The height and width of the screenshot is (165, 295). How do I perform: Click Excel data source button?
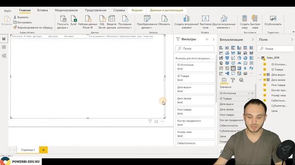coord(74,20)
